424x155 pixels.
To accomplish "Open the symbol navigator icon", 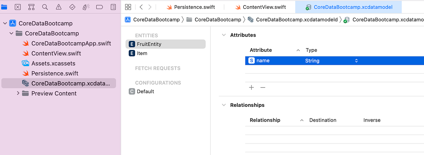I will 31,7.
